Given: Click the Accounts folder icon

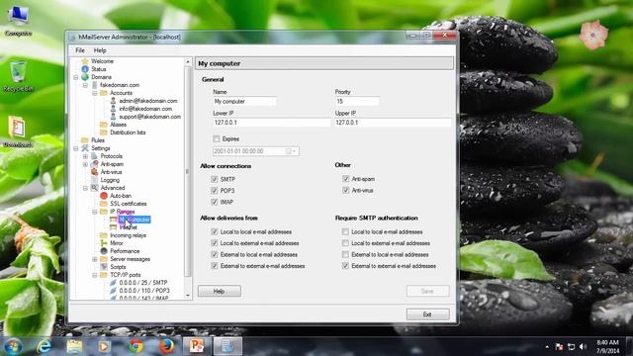Looking at the screenshot, I should coord(104,93).
